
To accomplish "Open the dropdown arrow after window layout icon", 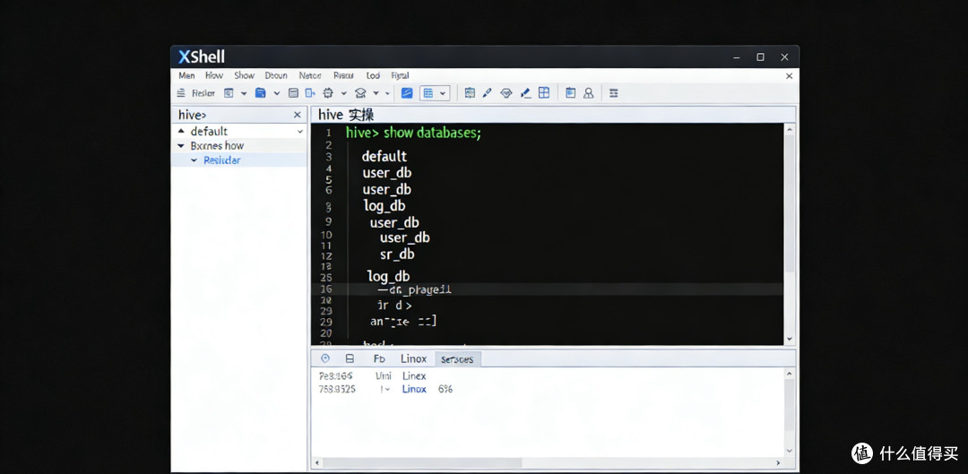I will pos(243,94).
